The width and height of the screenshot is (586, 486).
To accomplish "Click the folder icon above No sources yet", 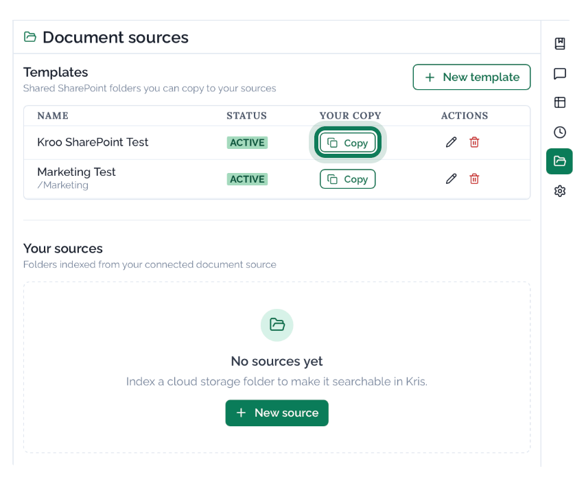I will pyautogui.click(x=277, y=325).
